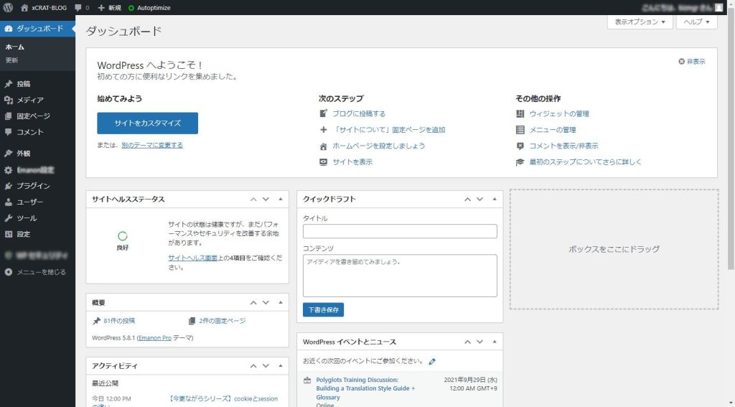Collapse the クイックドラフト panel

coord(495,200)
